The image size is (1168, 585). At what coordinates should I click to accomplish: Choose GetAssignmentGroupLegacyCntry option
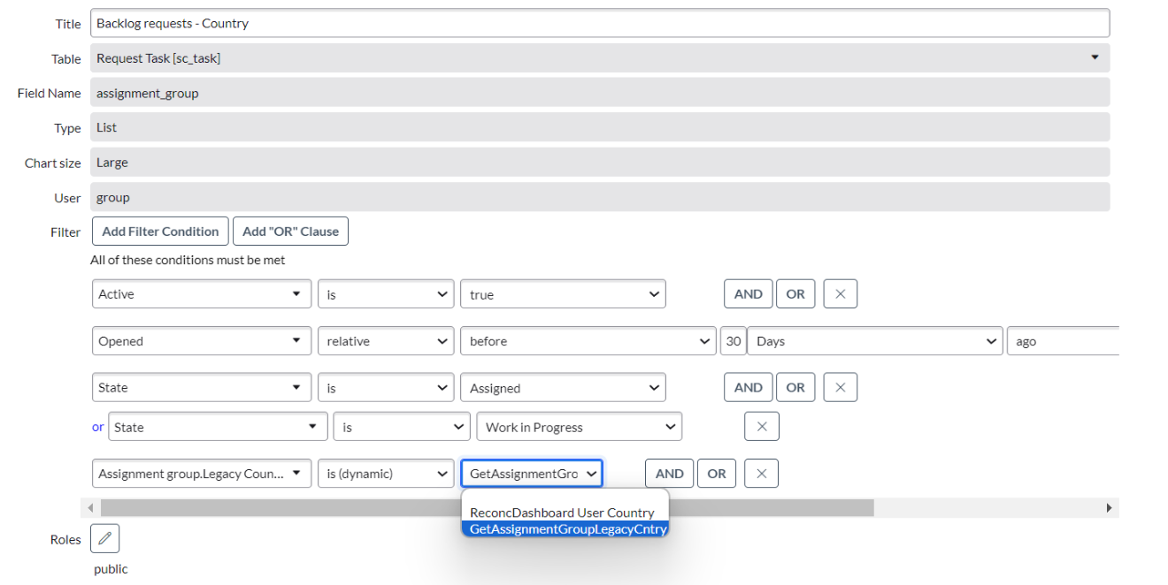565,528
